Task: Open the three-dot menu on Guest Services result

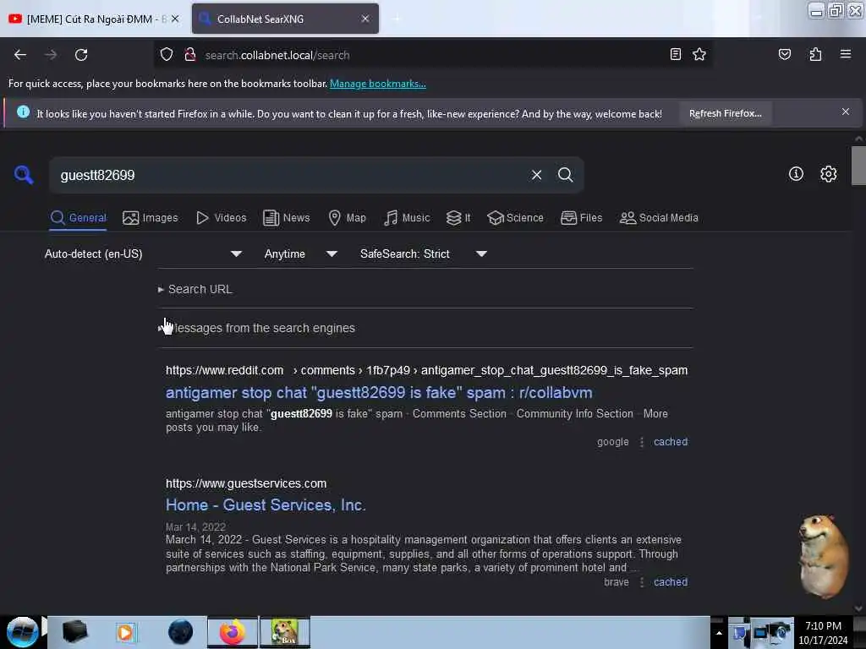Action: click(x=641, y=582)
